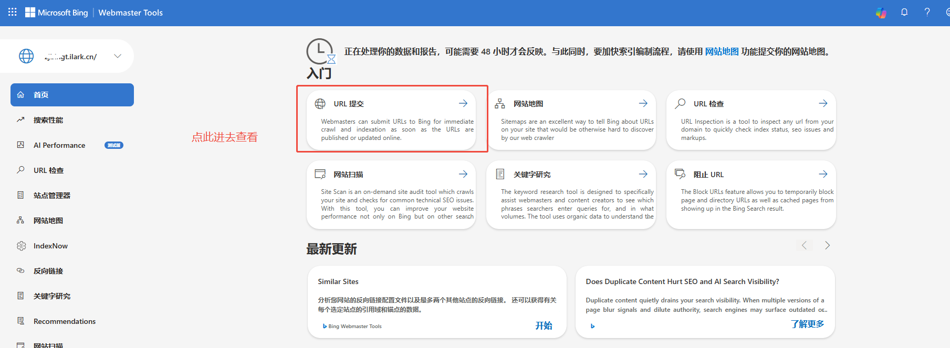
Task: Open 搜索性能 in the sidebar
Action: pos(72,120)
